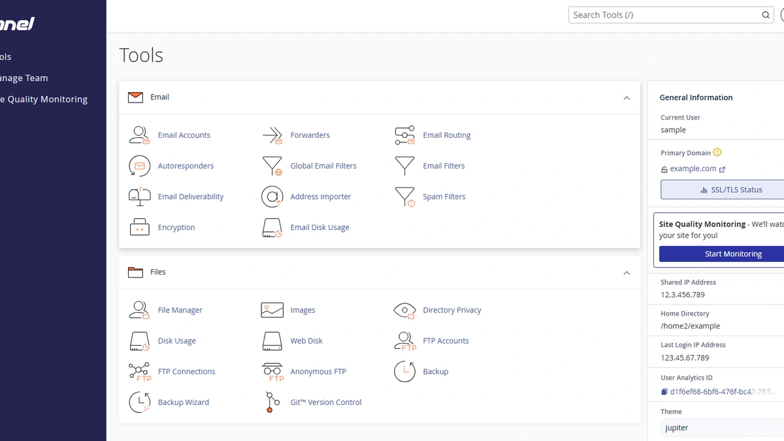Image resolution: width=784 pixels, height=441 pixels.
Task: Click the Email Filters funnel icon
Action: pos(404,166)
